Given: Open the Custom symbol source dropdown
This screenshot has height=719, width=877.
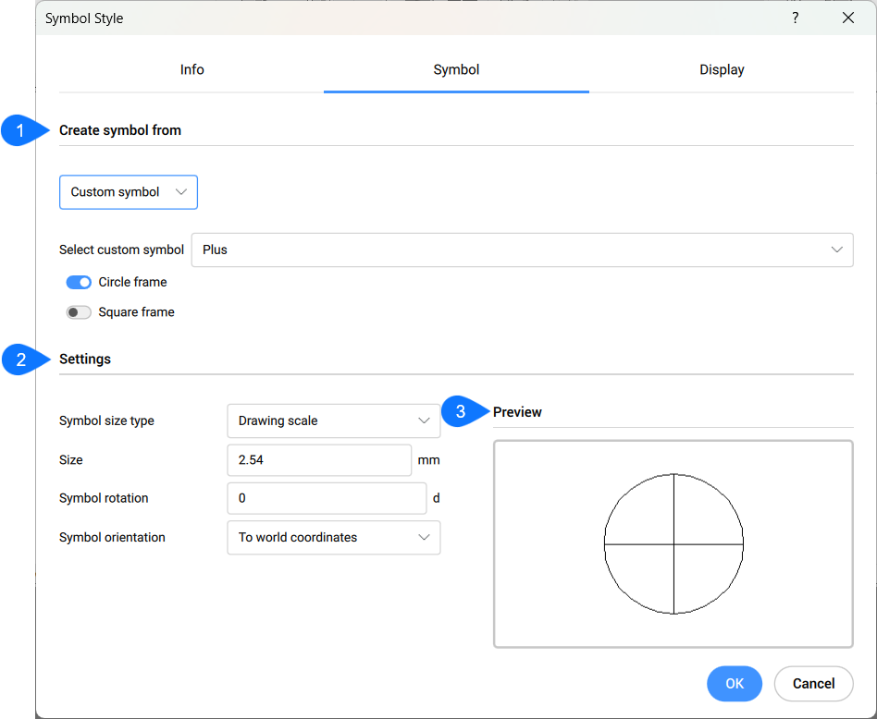Looking at the screenshot, I should click(x=129, y=192).
